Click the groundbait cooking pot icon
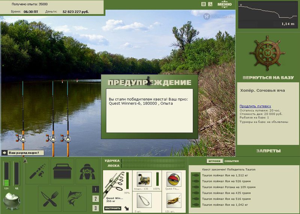This screenshot has height=214, width=300. point(12,201)
